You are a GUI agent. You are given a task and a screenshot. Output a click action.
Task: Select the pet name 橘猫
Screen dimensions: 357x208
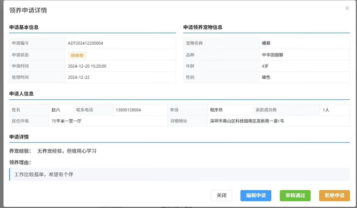(x=268, y=43)
